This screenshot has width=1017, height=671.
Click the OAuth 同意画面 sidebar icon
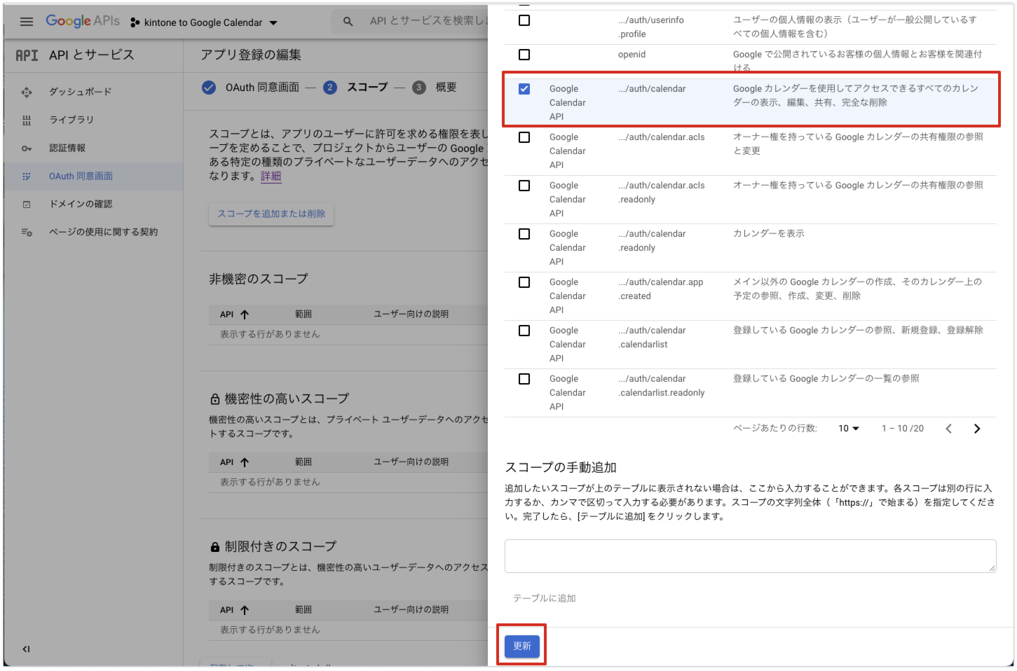click(27, 177)
